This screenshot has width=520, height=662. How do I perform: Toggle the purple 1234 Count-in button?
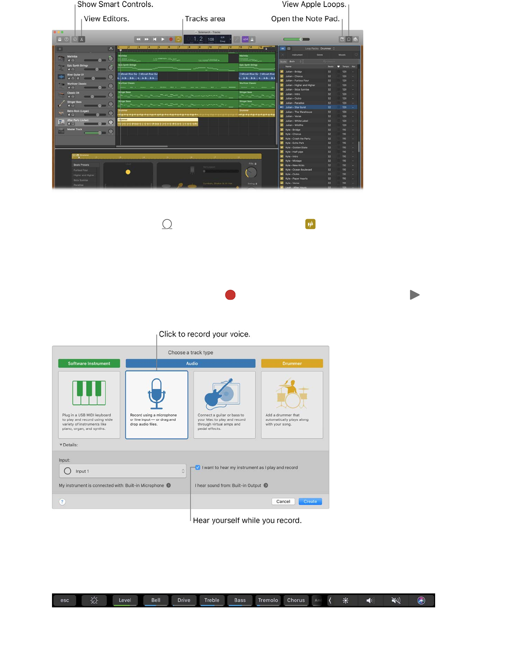(245, 39)
